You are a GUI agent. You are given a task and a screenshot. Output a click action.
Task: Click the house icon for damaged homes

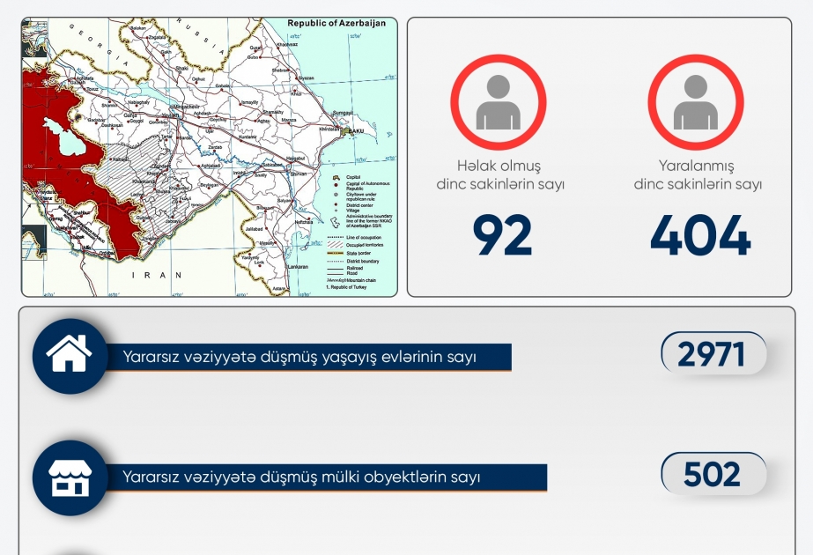(x=70, y=356)
